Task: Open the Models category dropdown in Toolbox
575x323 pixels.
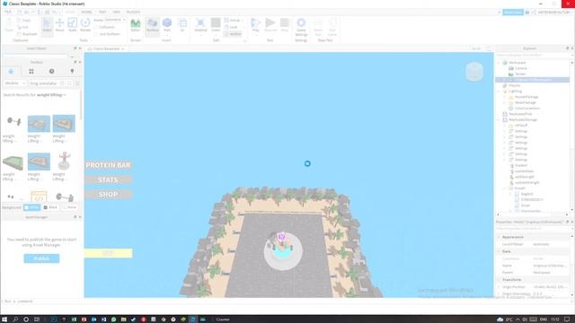Action: 14,83
